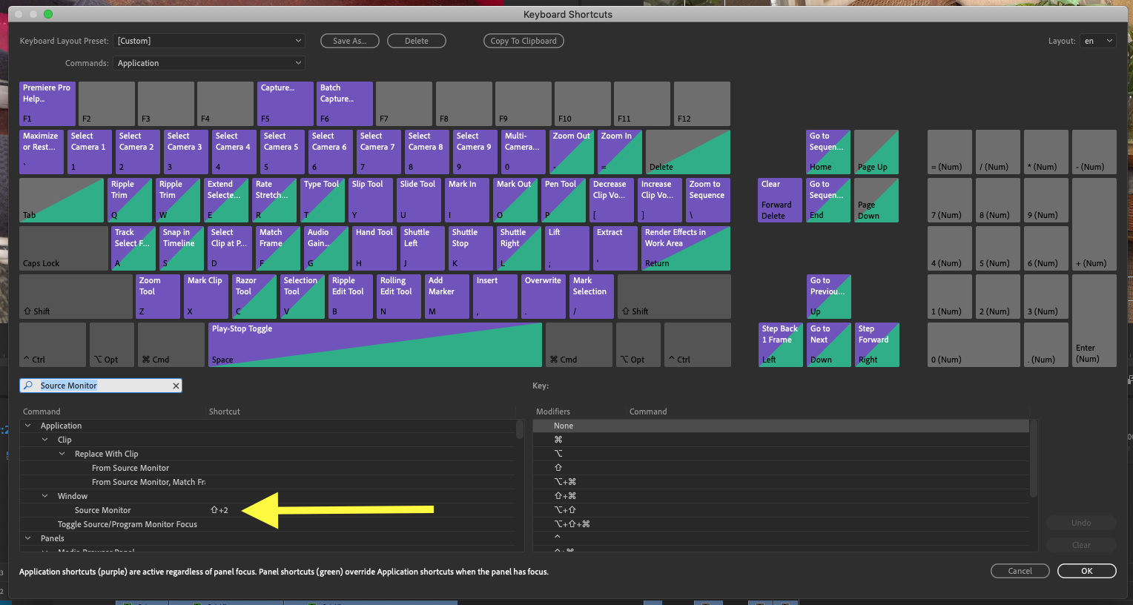
Task: Select From Source Monitor, Match Frame row
Action: click(x=268, y=482)
